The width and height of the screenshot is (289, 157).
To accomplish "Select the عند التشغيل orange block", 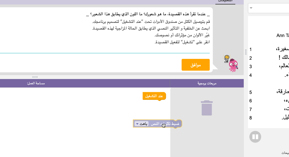I will coord(154,96).
